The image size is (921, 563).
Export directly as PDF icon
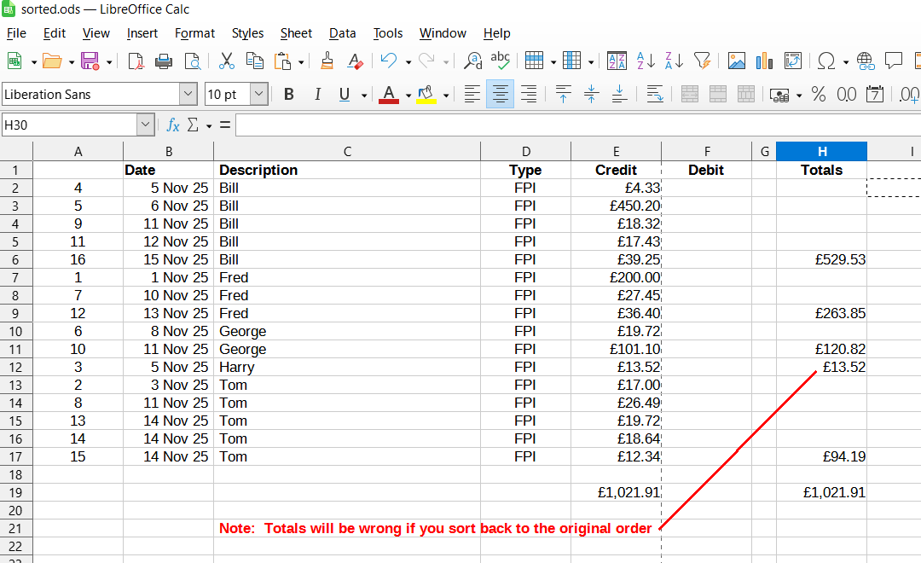136,61
